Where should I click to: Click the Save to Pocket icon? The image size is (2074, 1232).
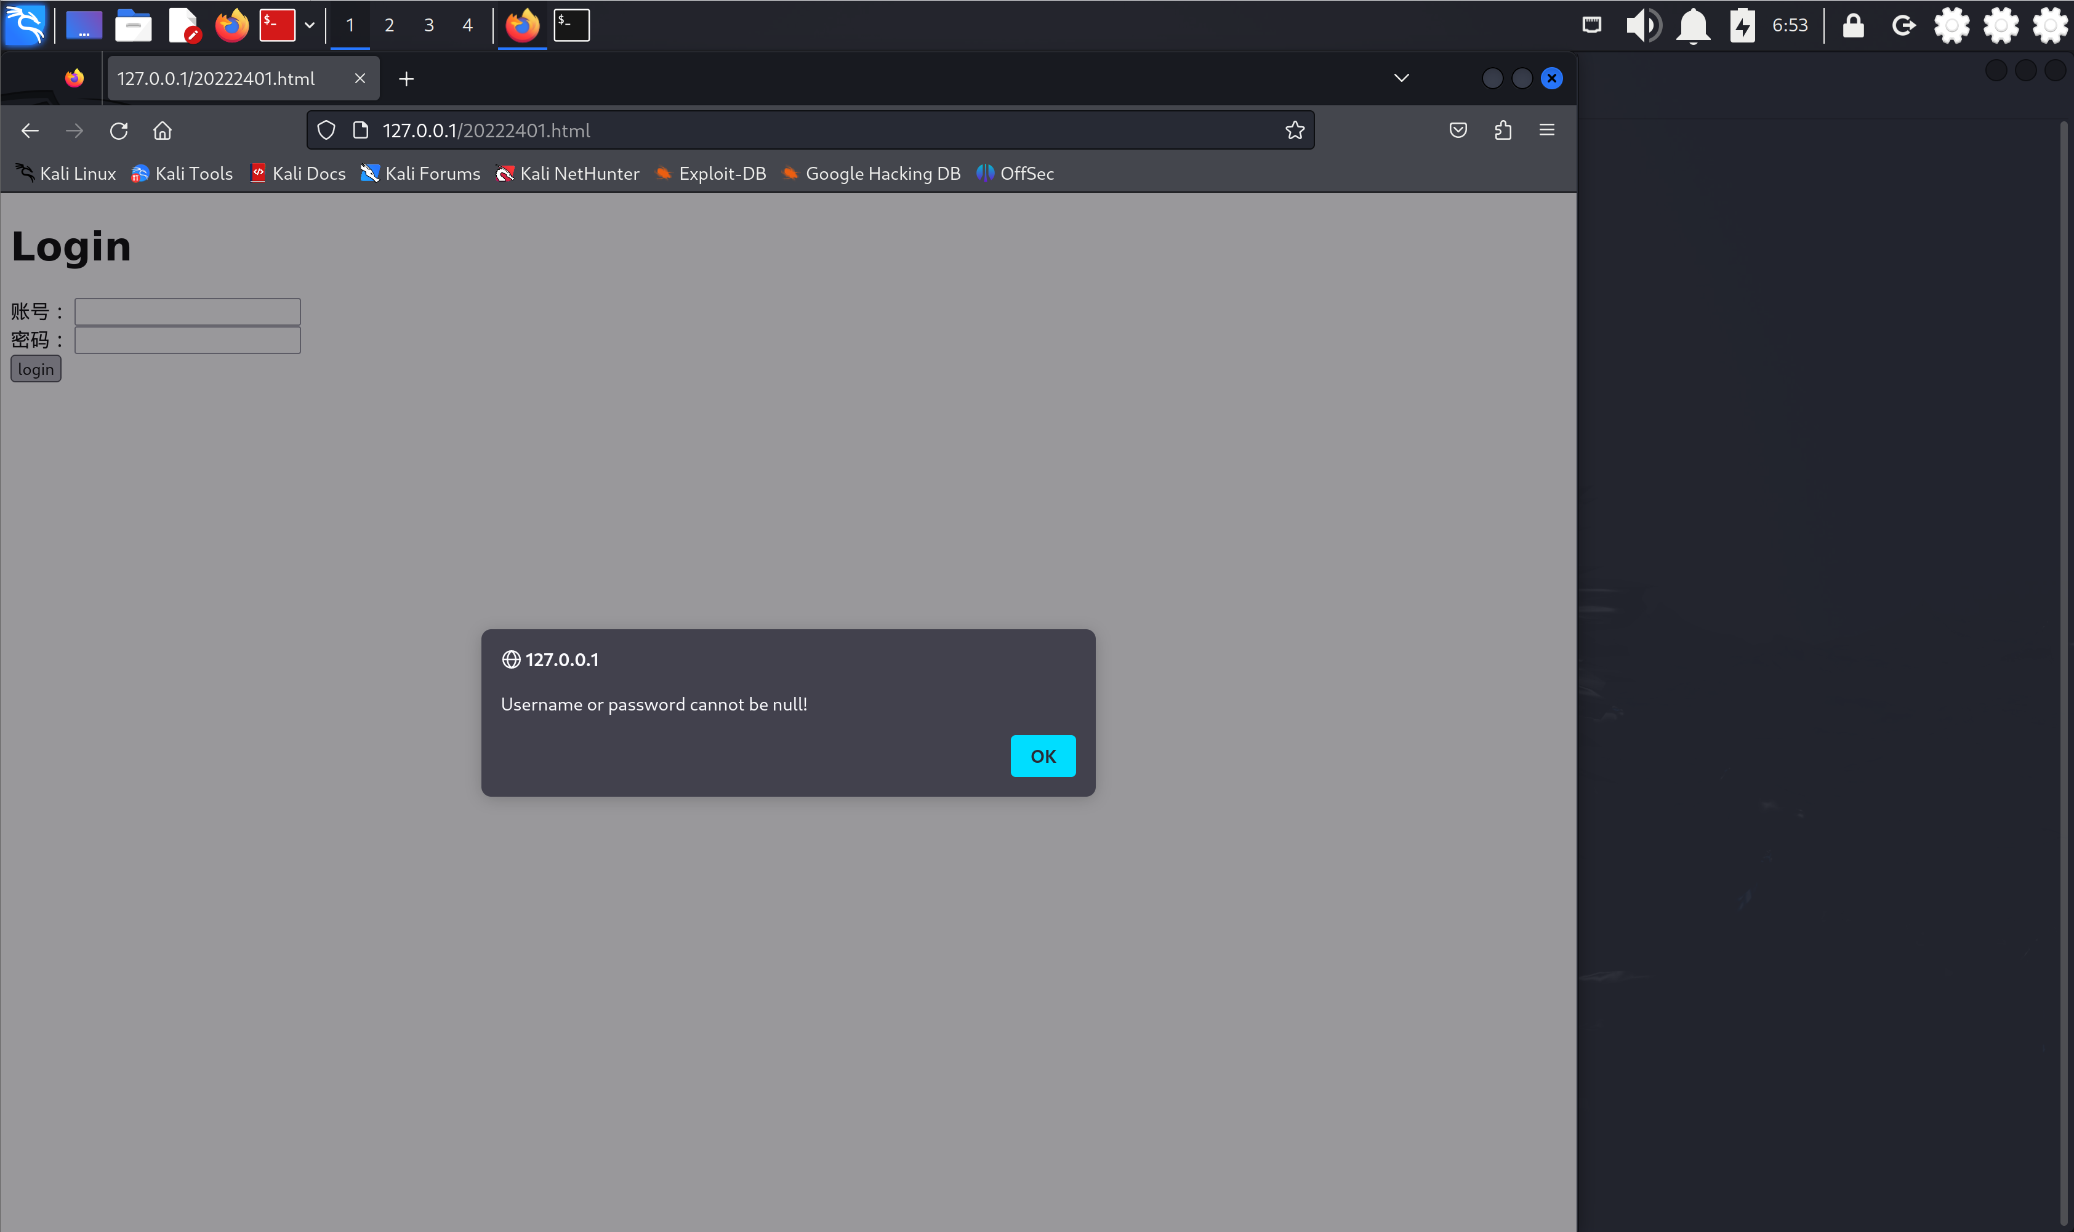[1458, 131]
